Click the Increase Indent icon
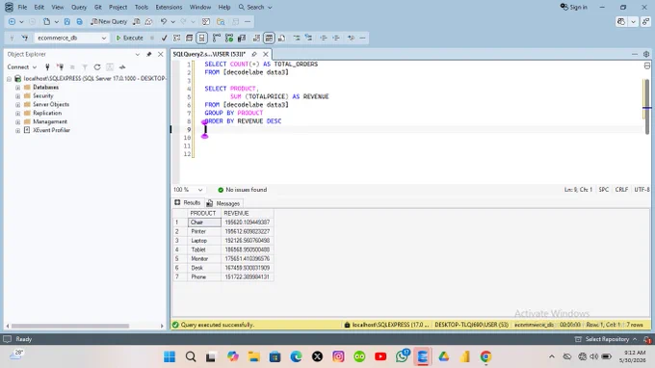This screenshot has width=655, height=368. click(336, 38)
